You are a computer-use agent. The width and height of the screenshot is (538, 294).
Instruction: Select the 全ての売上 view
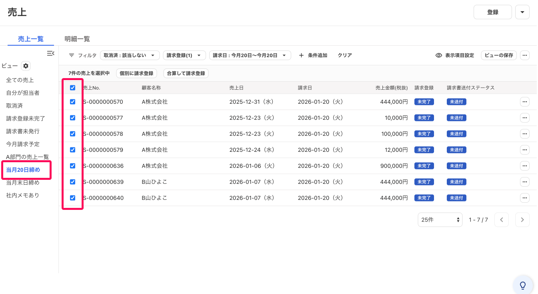point(20,80)
